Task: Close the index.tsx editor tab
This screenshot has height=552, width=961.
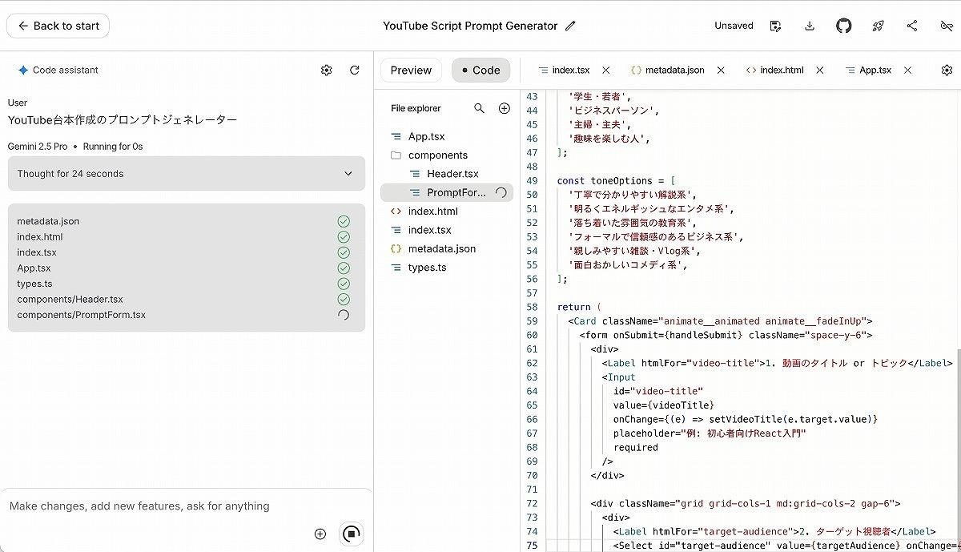Action: (x=606, y=71)
